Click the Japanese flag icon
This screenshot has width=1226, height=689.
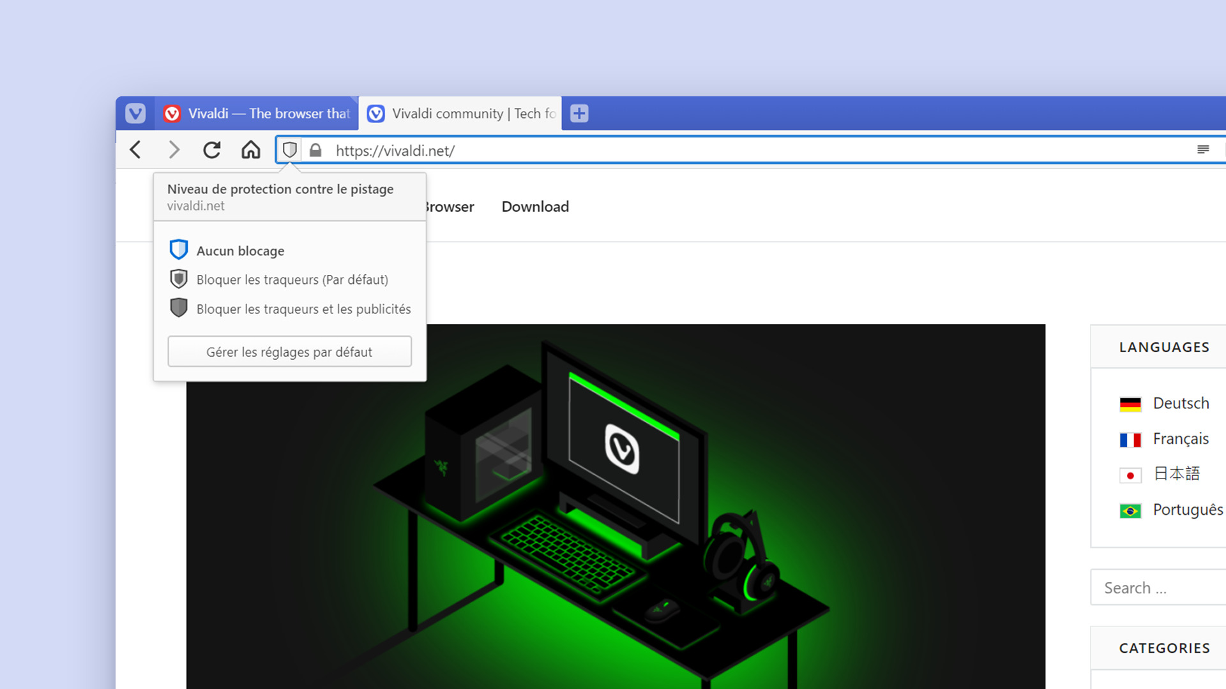(1130, 475)
